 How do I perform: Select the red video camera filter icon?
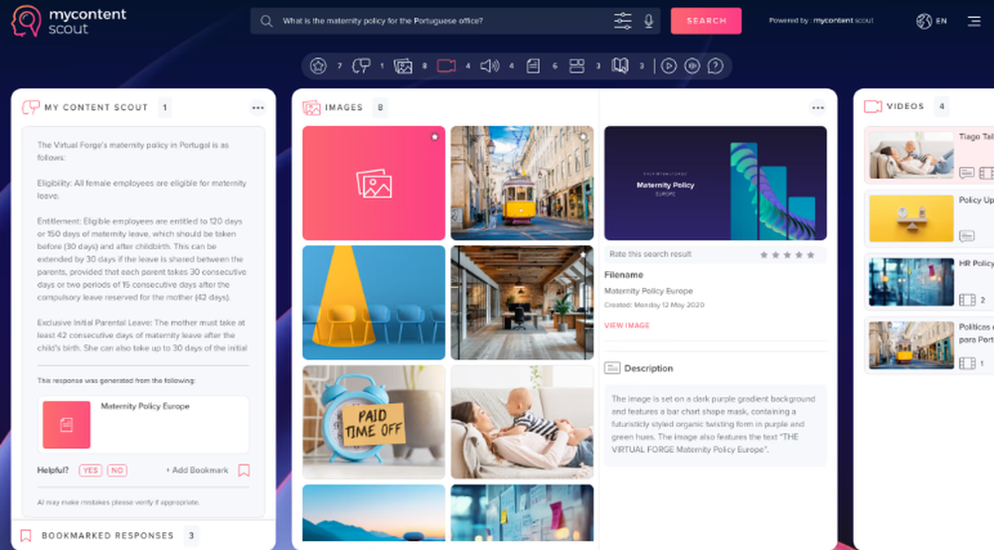pyautogui.click(x=446, y=66)
